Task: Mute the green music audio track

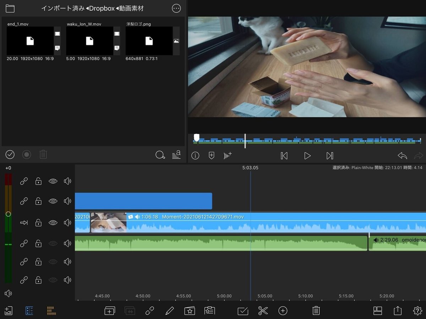Action: click(x=67, y=244)
